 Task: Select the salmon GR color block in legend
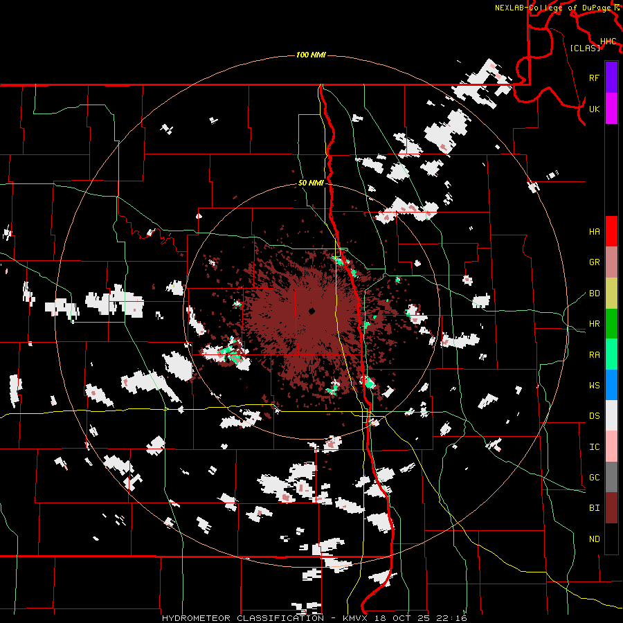(x=611, y=262)
